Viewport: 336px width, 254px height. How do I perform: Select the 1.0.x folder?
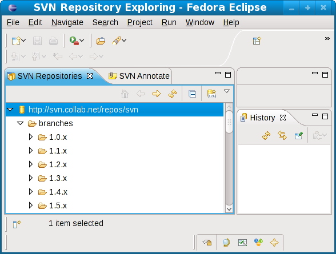coord(53,137)
